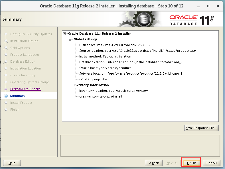This screenshot has height=169, width=225.
Task: Click the Finish button
Action: (191, 163)
